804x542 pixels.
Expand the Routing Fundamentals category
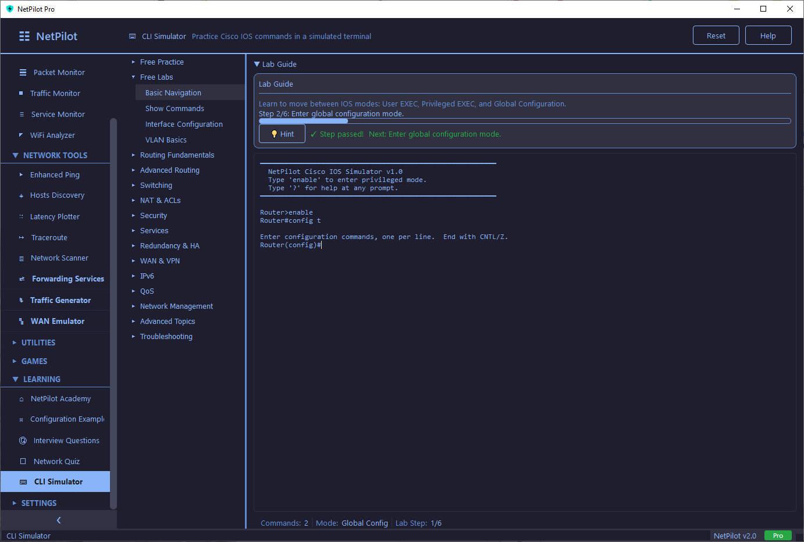coord(176,155)
